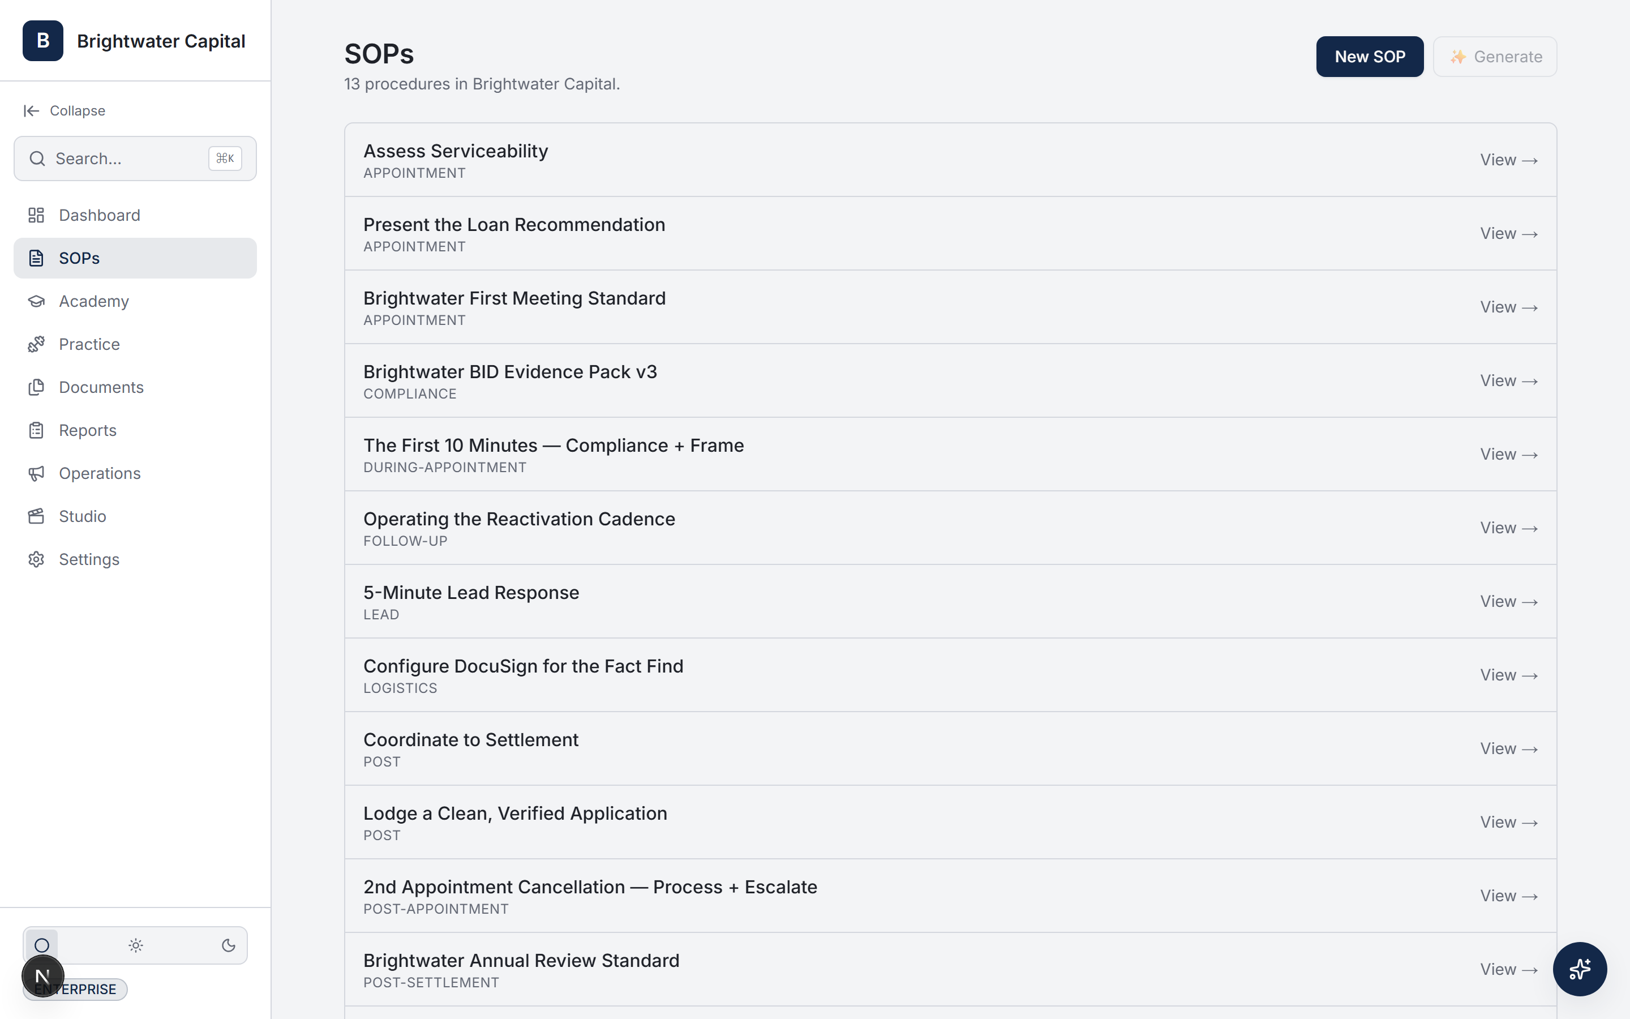View Operating the Reactivation Cadence
The image size is (1630, 1019).
(1509, 528)
